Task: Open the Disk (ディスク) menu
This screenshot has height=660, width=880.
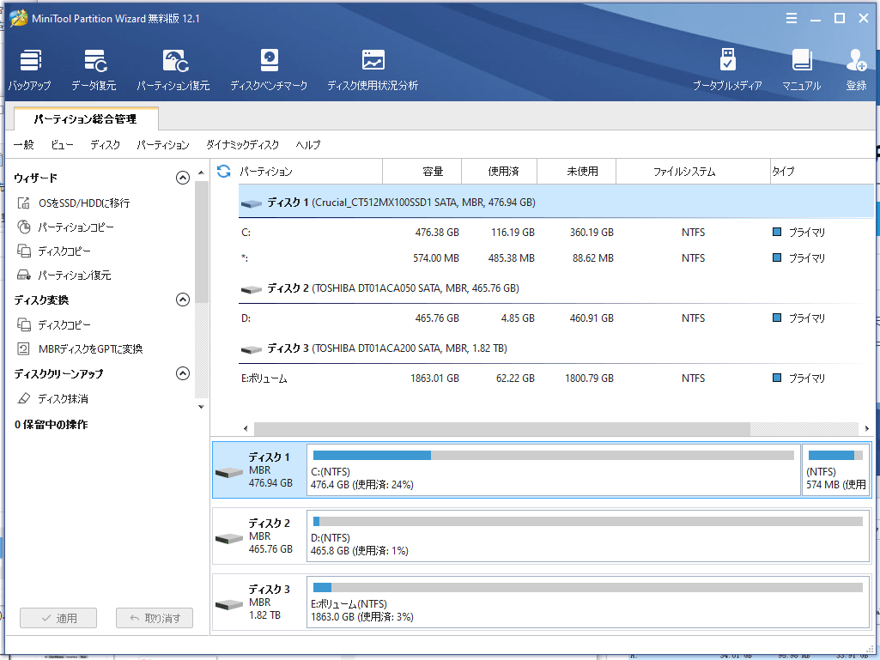Action: pos(105,145)
